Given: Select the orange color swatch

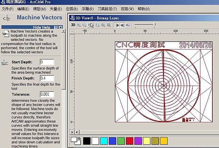Looking at the screenshot, I should 164,141.
